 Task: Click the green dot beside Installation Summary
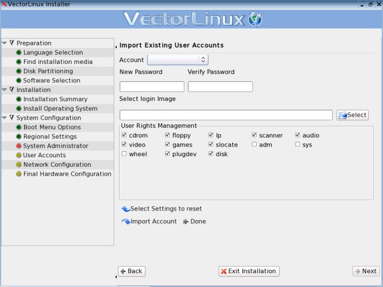19,99
